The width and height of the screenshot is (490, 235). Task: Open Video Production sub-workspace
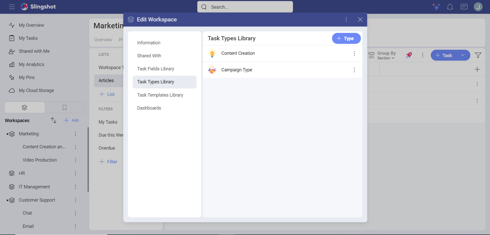(40, 160)
